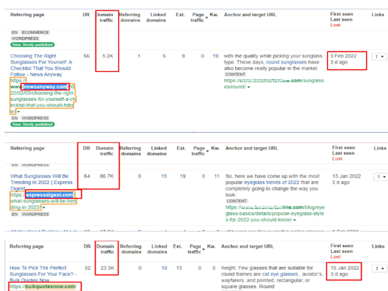Click the '15 Jan 2022' first seen date
388x291 pixels.
345,268
